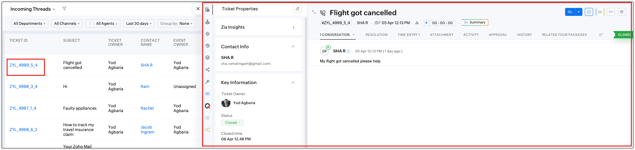Open ticket ZYL_4998_3_4 link

(x=24, y=87)
